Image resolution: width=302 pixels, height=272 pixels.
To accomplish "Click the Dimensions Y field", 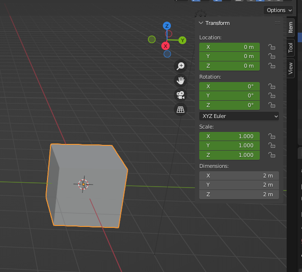I will [x=239, y=185].
